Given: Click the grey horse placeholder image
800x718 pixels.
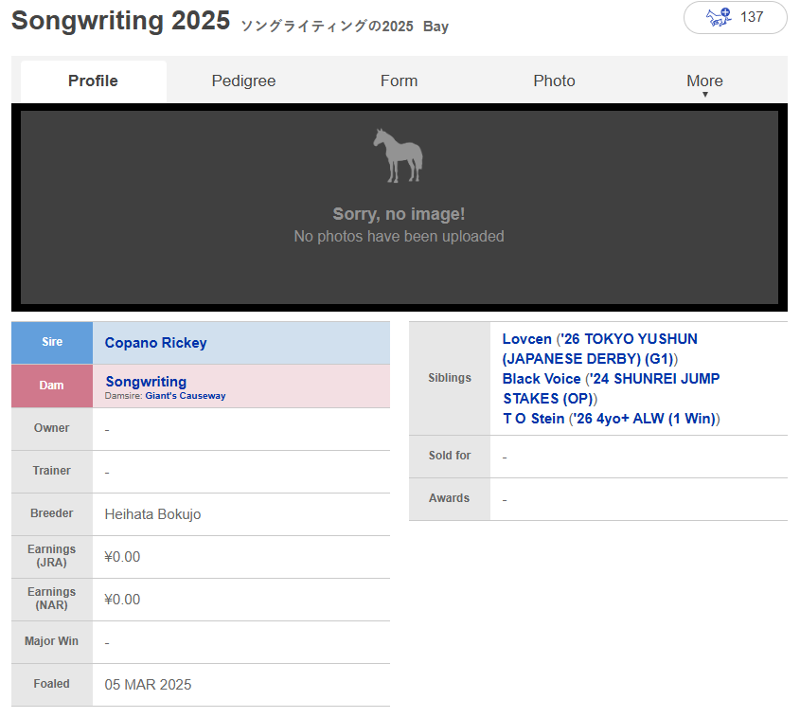Looking at the screenshot, I should pos(399,155).
